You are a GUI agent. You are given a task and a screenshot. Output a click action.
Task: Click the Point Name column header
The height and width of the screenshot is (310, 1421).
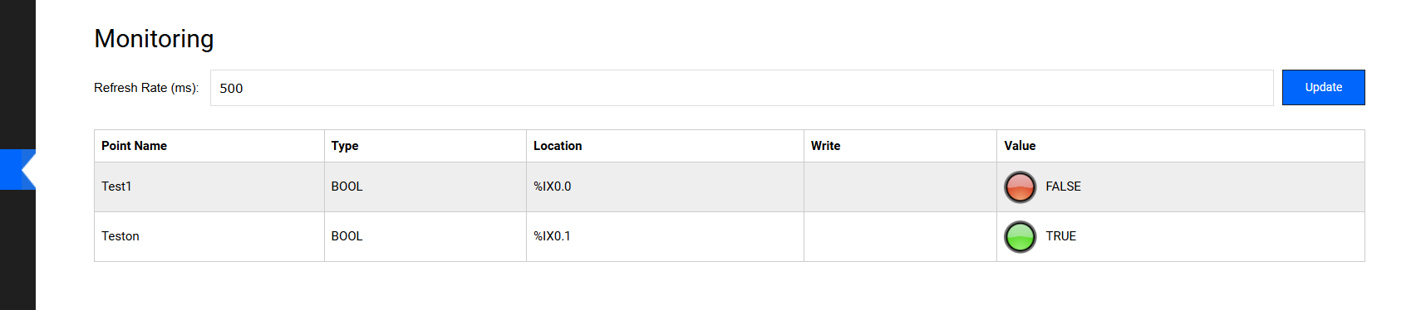pos(209,146)
